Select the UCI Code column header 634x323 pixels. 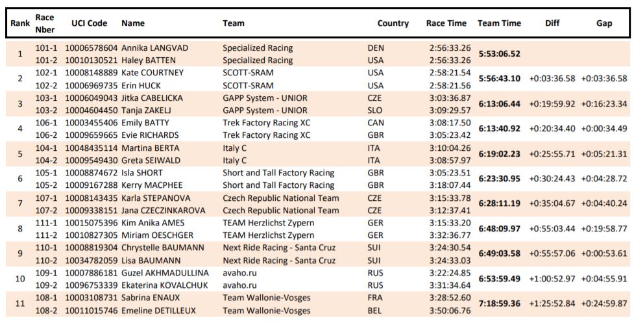[90, 23]
